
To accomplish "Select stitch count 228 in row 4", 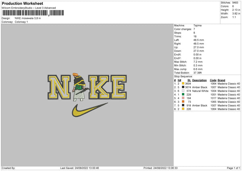I will pyautogui.click(x=189, y=95).
